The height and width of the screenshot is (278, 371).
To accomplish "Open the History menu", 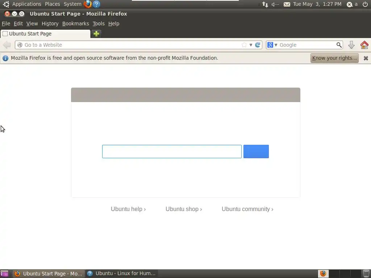I will (x=50, y=24).
